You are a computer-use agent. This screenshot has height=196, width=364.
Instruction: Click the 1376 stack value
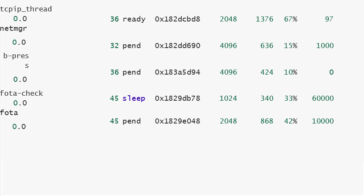264,19
